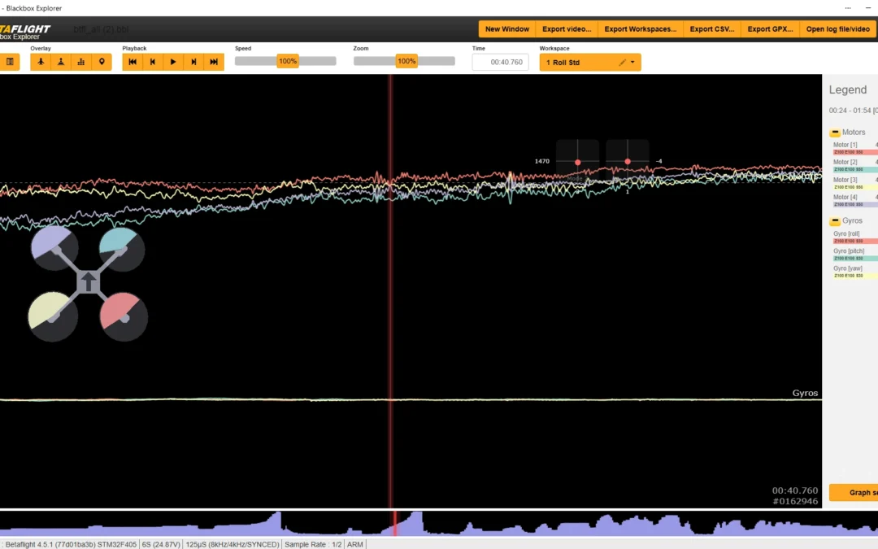
Task: Select the 1 Roll Std workspace button
Action: 590,62
